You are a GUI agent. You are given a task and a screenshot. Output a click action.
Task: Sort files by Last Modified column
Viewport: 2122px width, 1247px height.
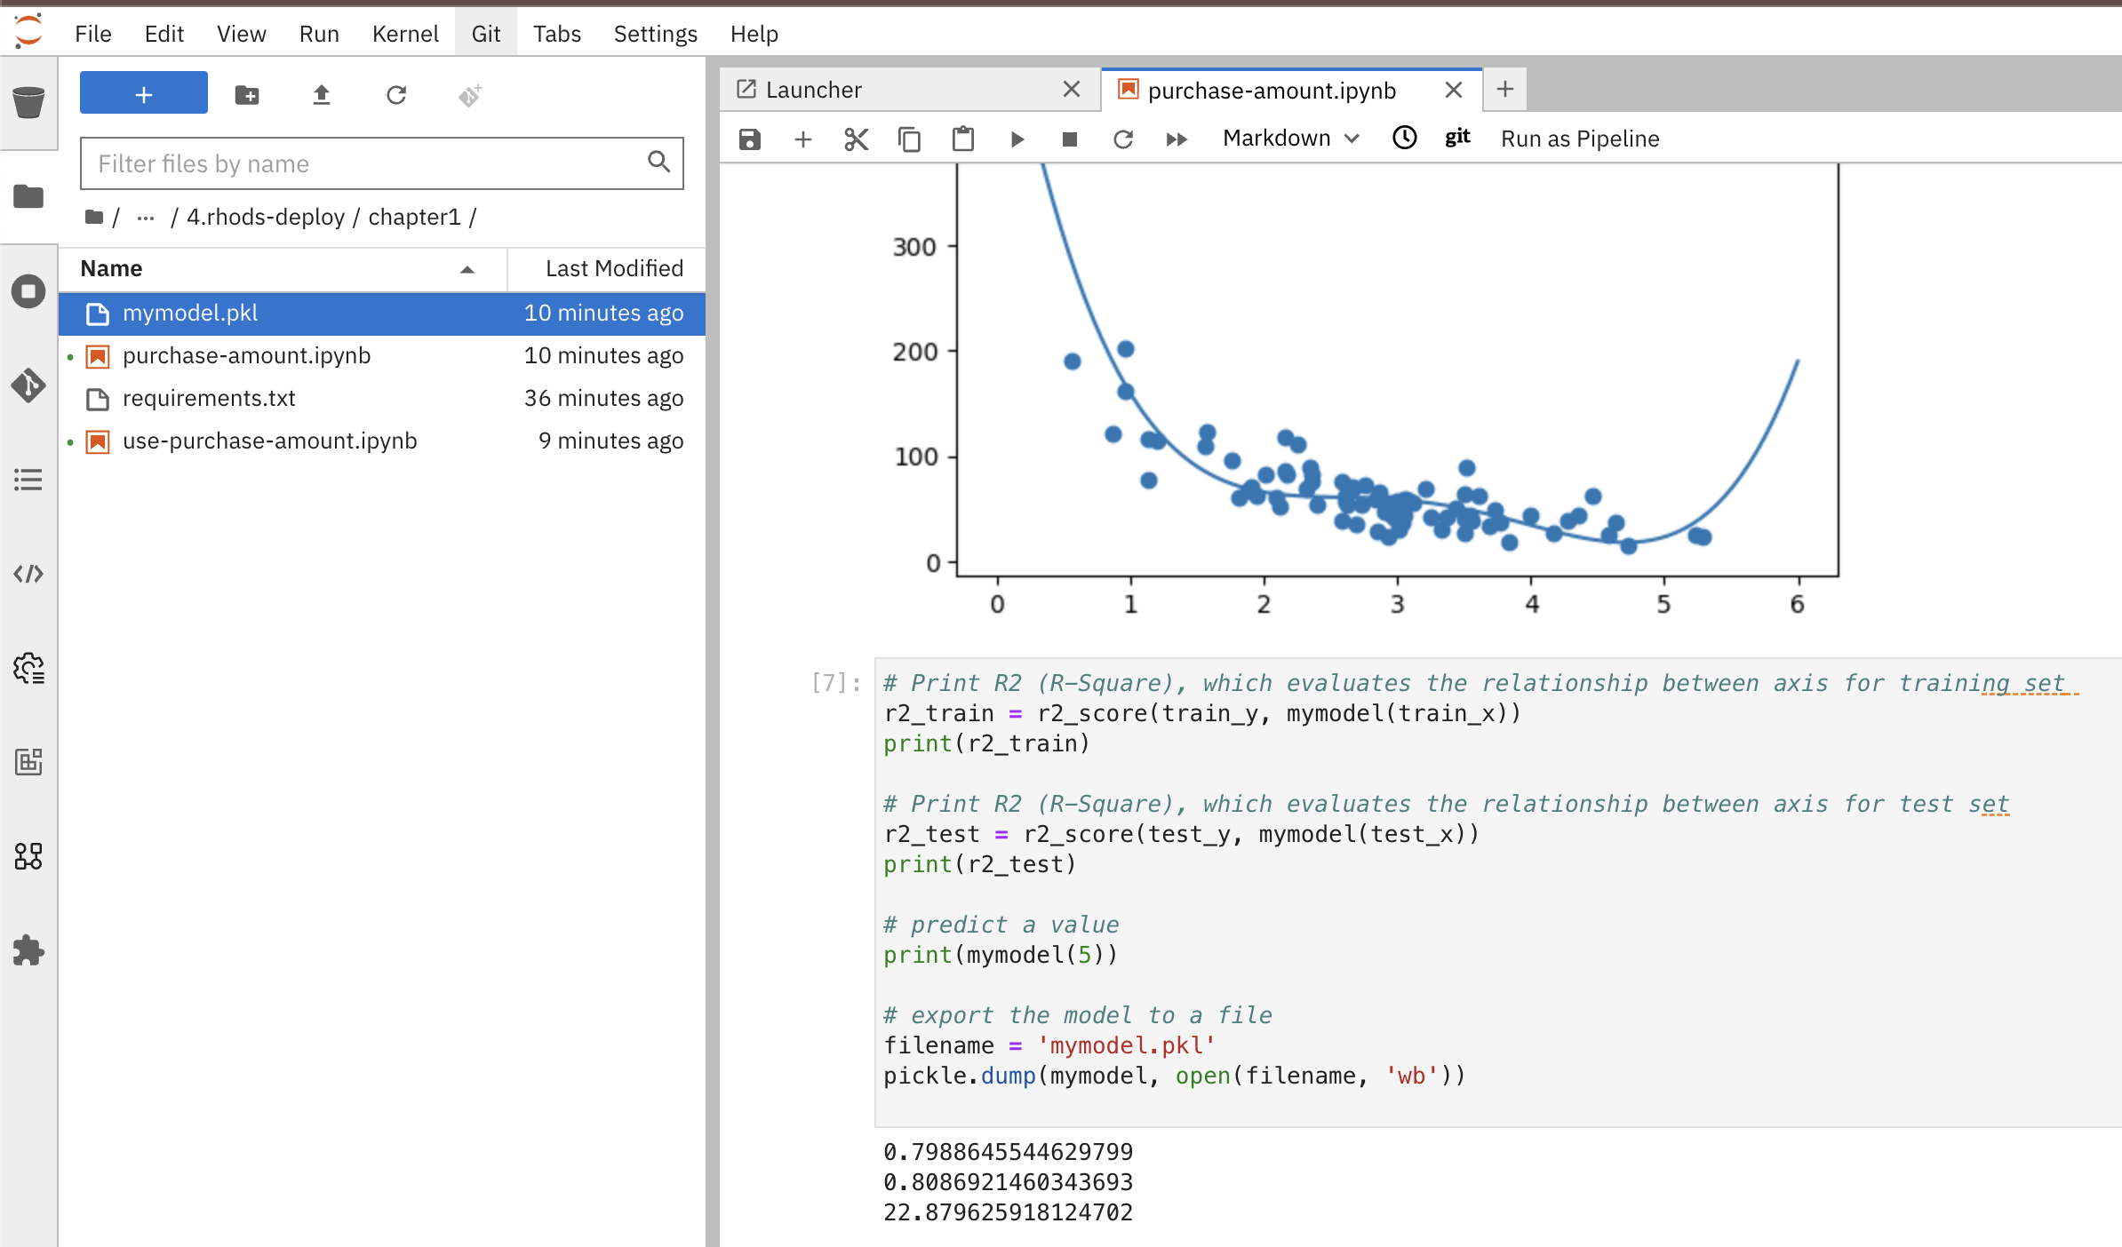tap(608, 269)
